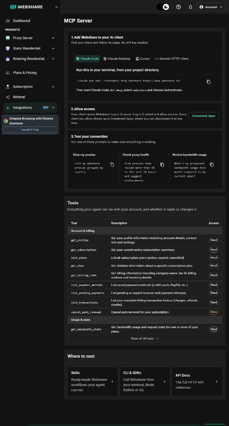Click the get_profile tool name
This screenshot has height=426, width=229.
[80, 240]
